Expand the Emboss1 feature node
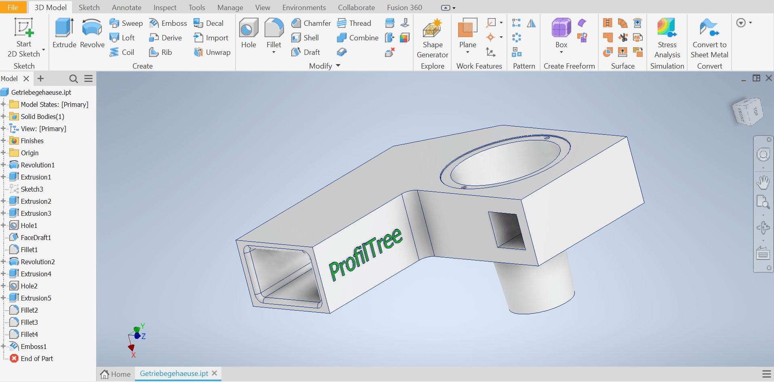The width and height of the screenshot is (774, 382). 3,347
